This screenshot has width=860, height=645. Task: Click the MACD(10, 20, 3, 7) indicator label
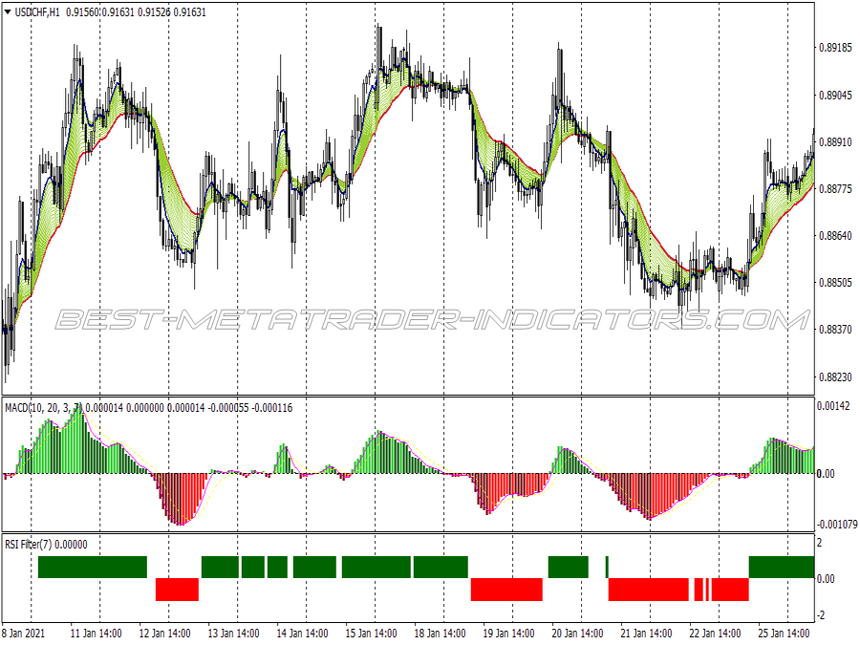pos(44,408)
